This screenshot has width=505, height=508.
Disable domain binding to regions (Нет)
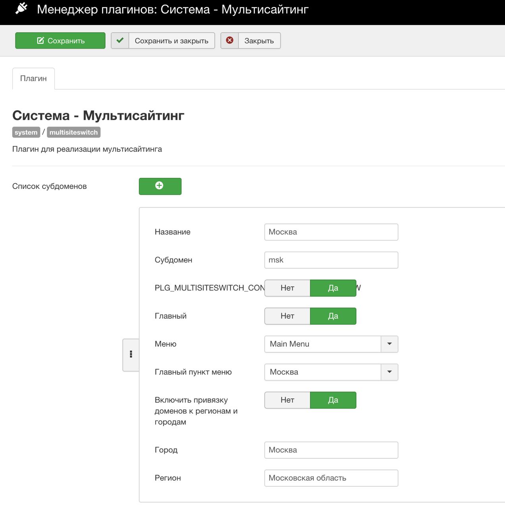click(287, 400)
